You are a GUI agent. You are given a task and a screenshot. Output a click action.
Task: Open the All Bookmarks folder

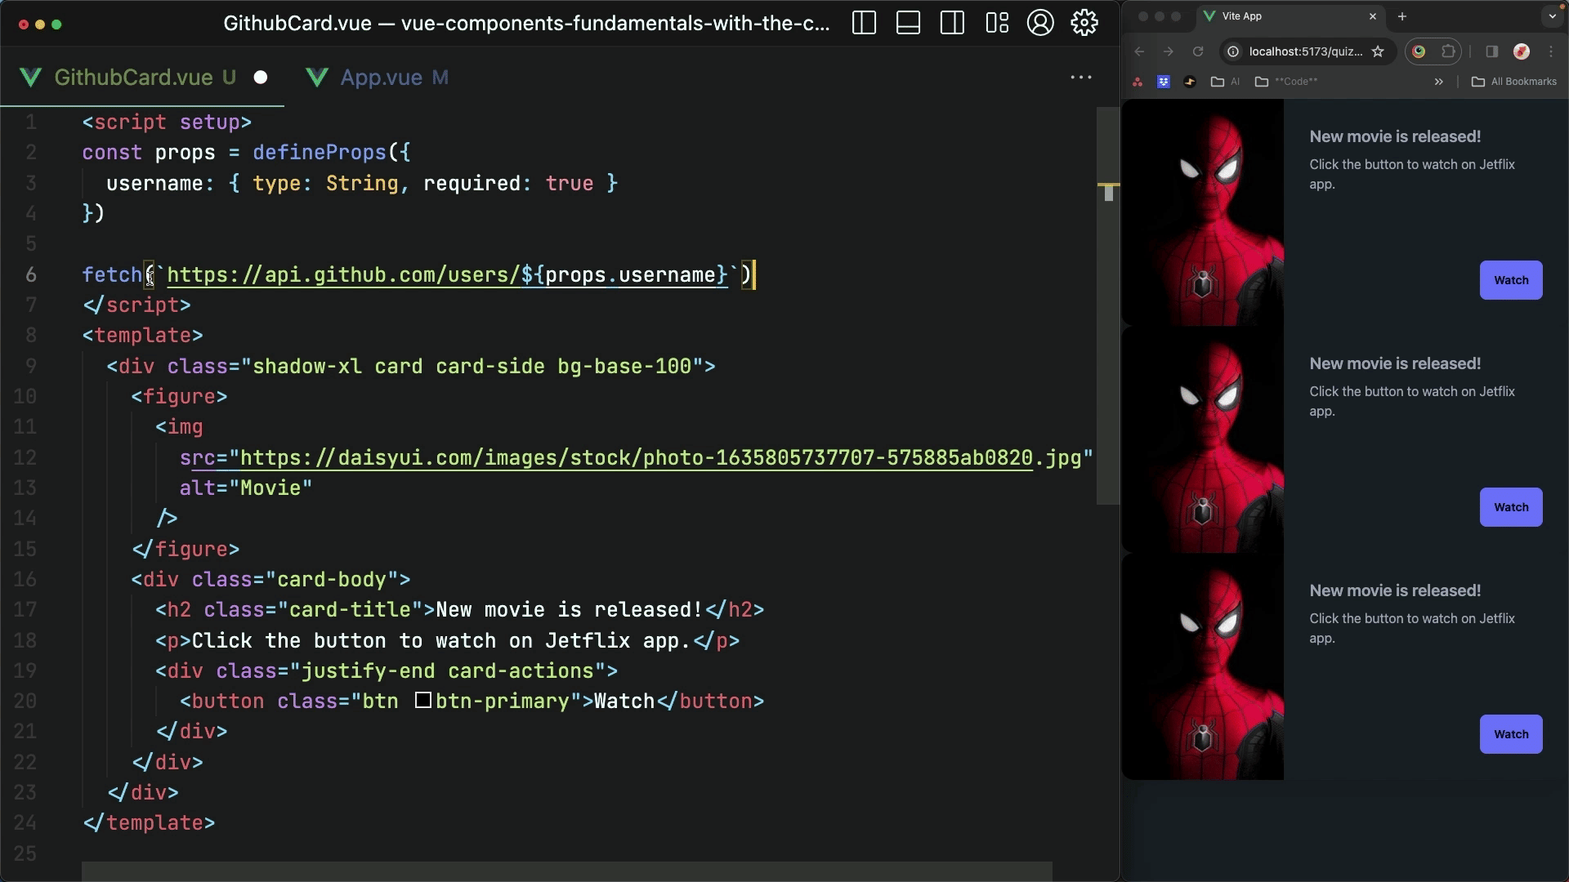tap(1514, 82)
